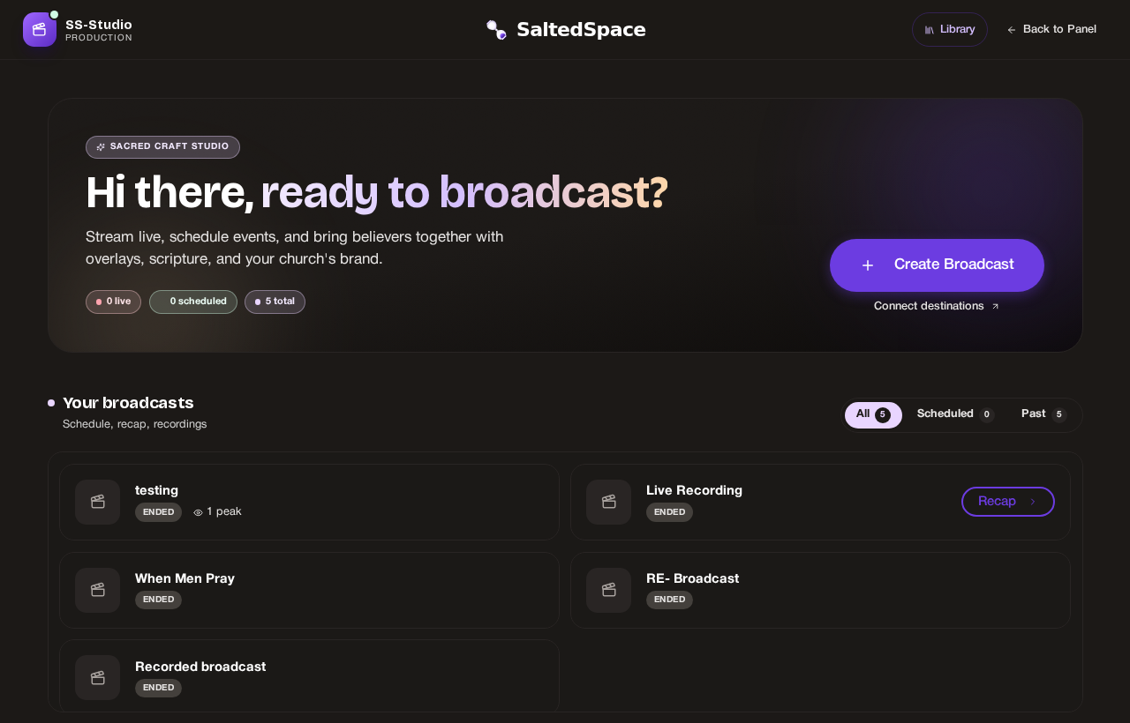Viewport: 1130px width, 723px height.
Task: Click the Create Broadcast button
Action: coord(937,265)
